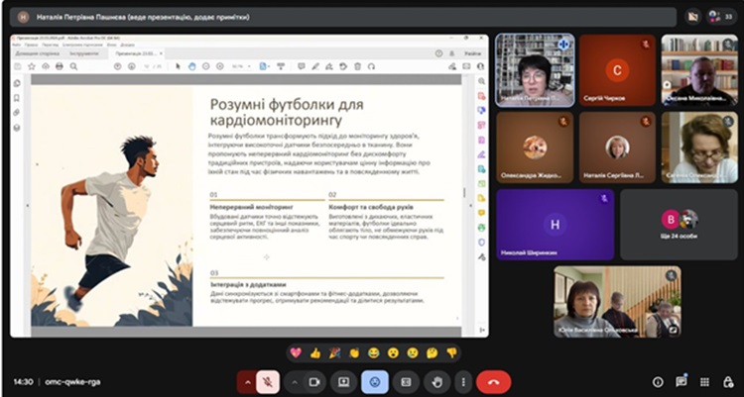Open the chat panel icon
The image size is (744, 397).
(x=682, y=382)
